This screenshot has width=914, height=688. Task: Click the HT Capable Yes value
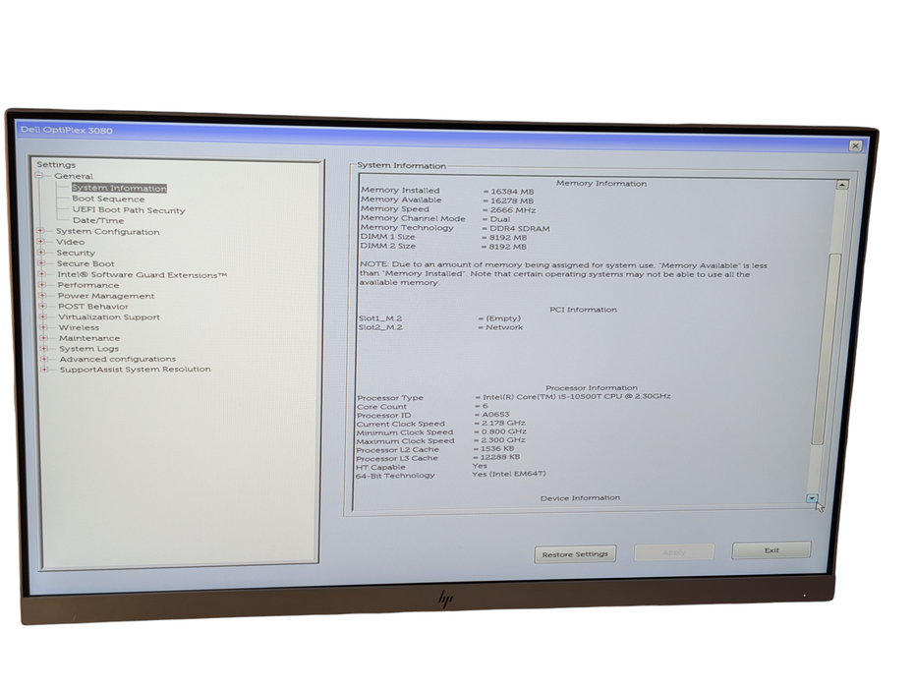480,466
